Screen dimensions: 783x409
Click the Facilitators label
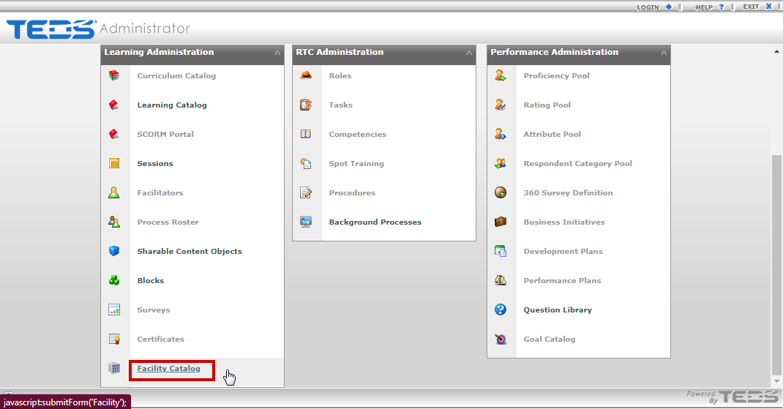tap(160, 192)
